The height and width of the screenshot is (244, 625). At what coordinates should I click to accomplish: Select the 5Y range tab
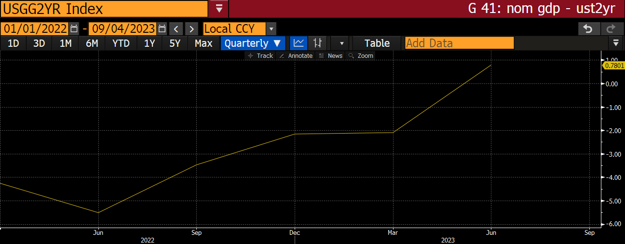coord(175,43)
